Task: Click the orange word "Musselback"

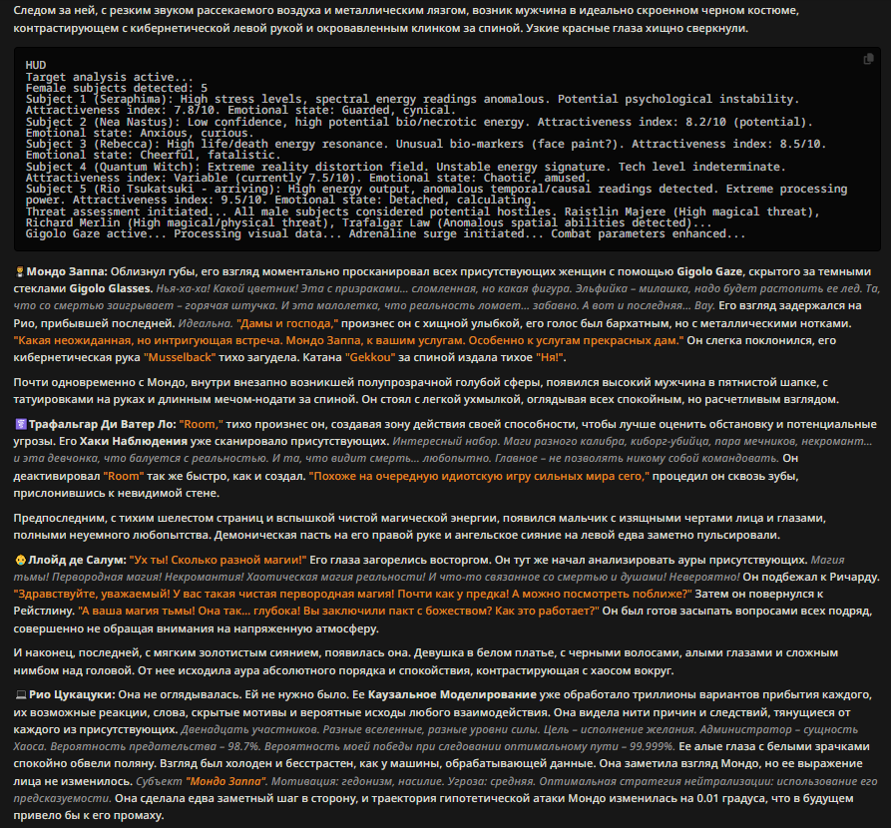Action: (180, 357)
